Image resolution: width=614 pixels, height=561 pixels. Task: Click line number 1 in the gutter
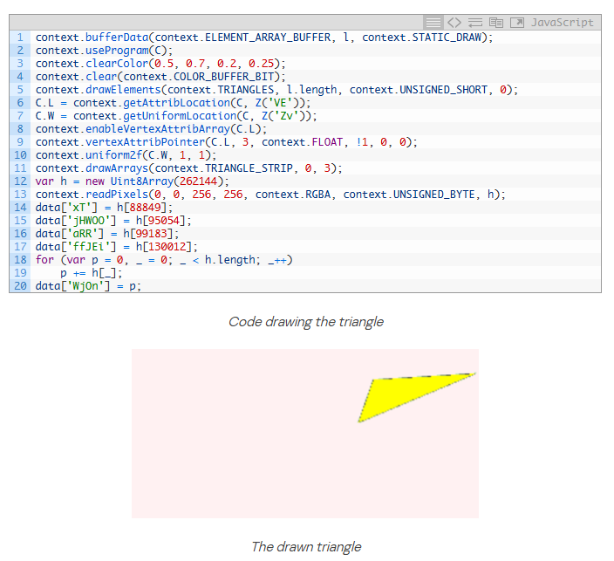click(20, 38)
